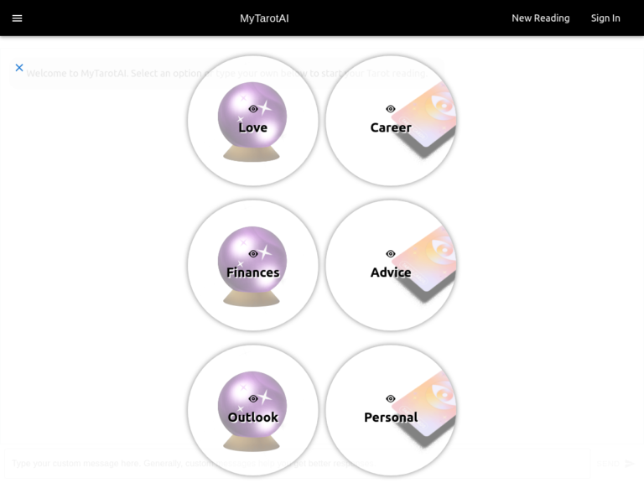644x483 pixels.
Task: Click the eye icon above Personal
Action: pos(391,398)
